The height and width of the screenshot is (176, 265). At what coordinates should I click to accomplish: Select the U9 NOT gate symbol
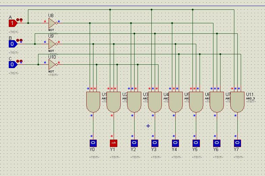click(53, 44)
